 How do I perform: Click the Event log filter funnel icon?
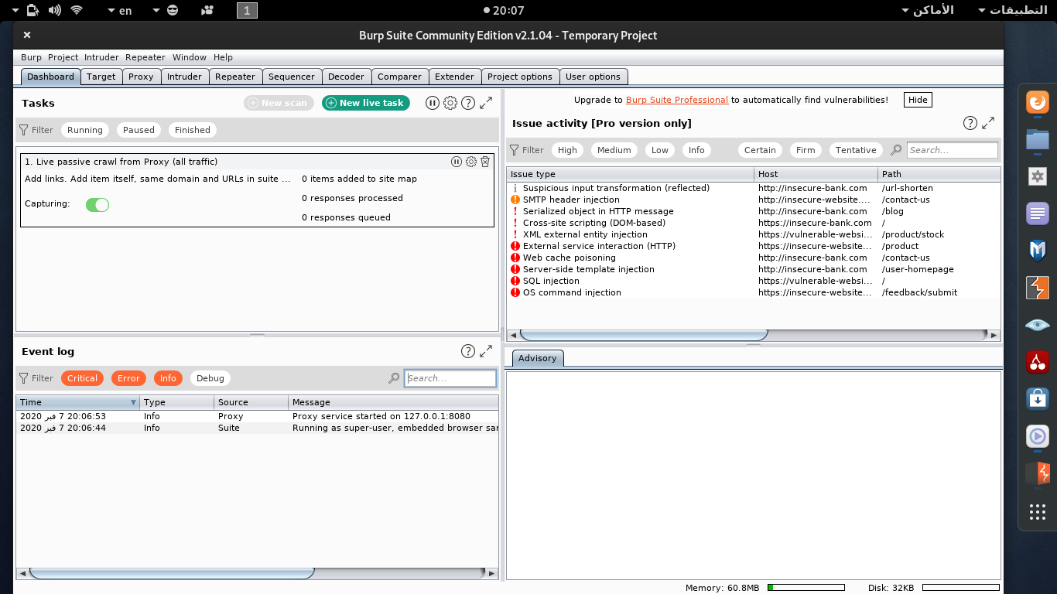24,378
